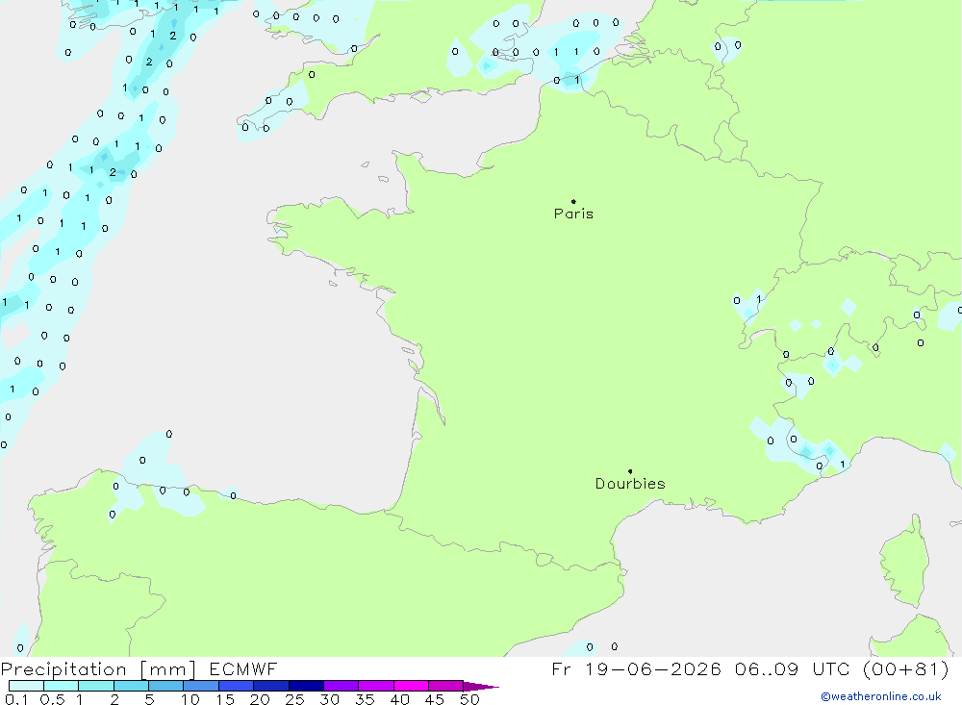Viewport: 962px width, 705px height.
Task: Click the legend value label '45'
Action: [435, 699]
